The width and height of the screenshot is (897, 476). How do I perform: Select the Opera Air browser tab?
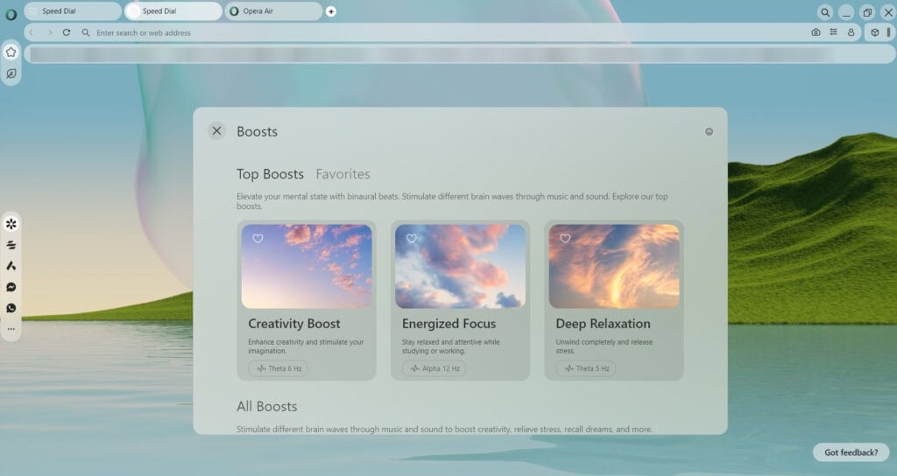pyautogui.click(x=273, y=11)
